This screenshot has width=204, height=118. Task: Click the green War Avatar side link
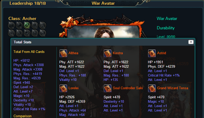pyautogui.click(x=167, y=18)
